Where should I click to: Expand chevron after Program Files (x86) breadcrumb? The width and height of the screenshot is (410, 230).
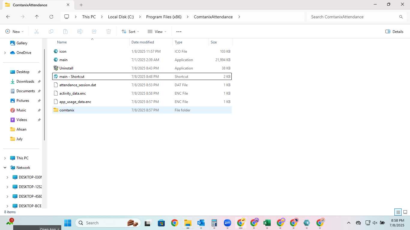coord(188,17)
